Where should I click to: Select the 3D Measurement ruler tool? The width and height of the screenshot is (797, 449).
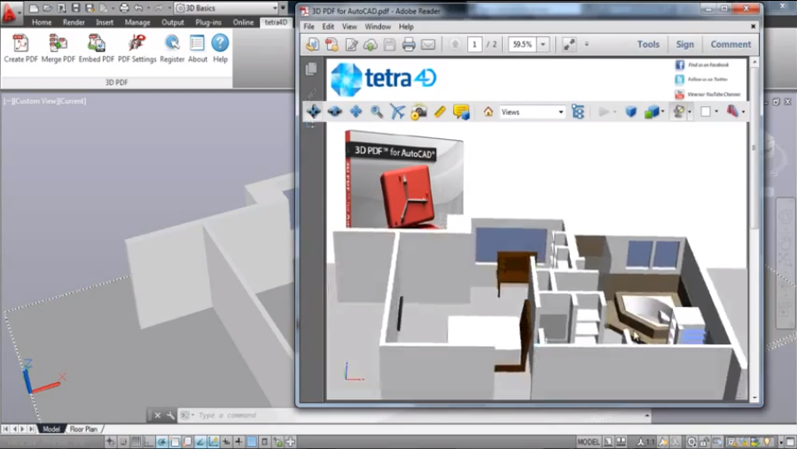tap(441, 112)
